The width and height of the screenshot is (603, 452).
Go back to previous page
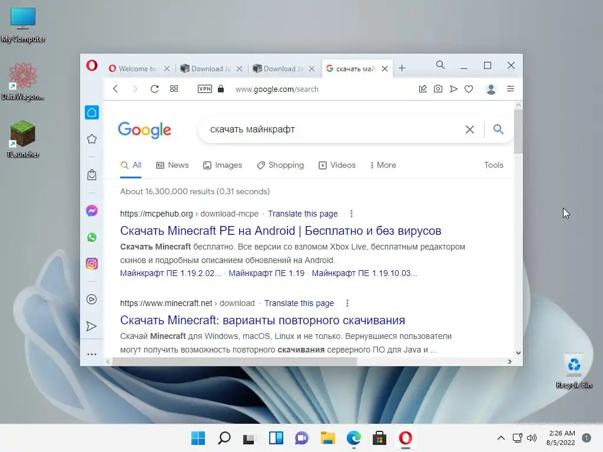click(x=115, y=89)
